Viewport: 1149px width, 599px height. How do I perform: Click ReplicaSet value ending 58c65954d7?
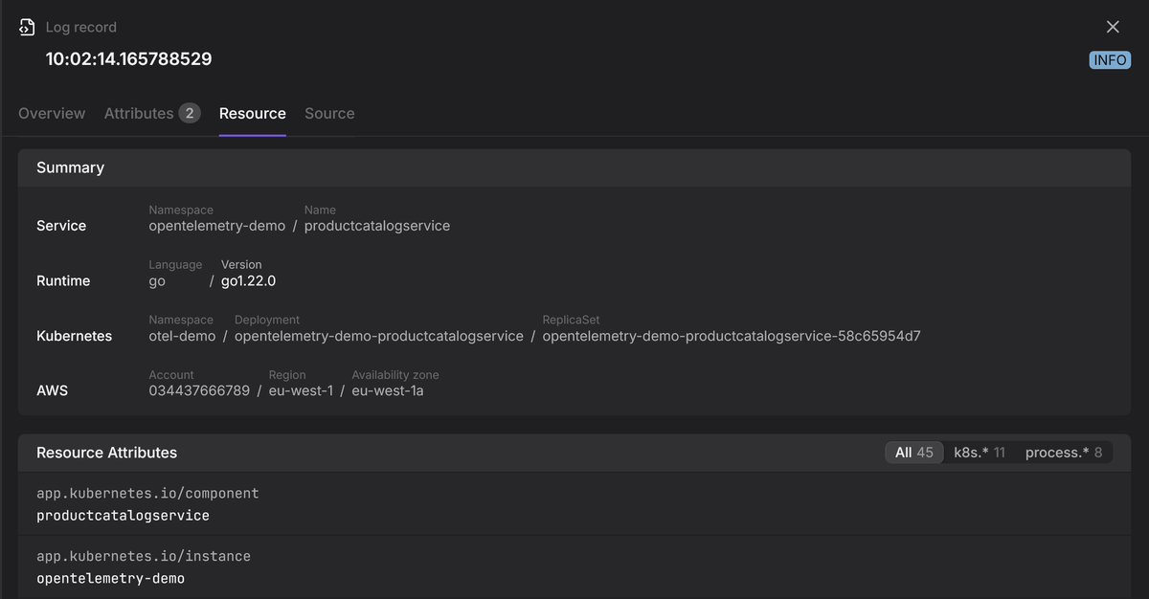click(732, 336)
